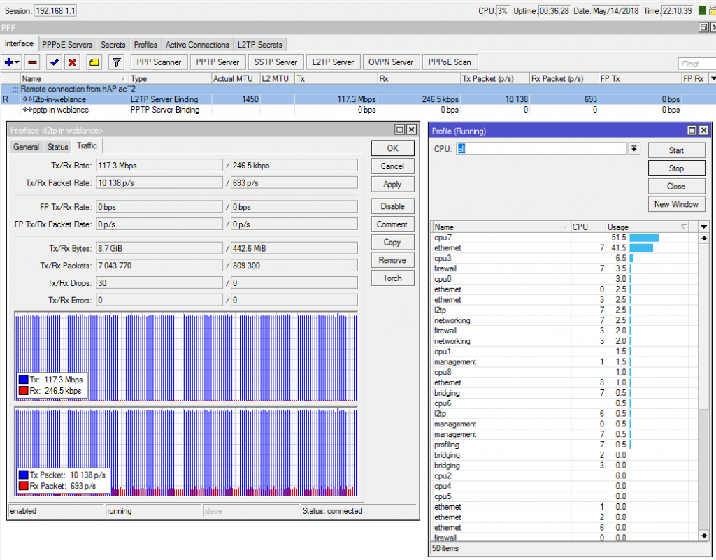Click the yellow Comment note icon

(94, 62)
